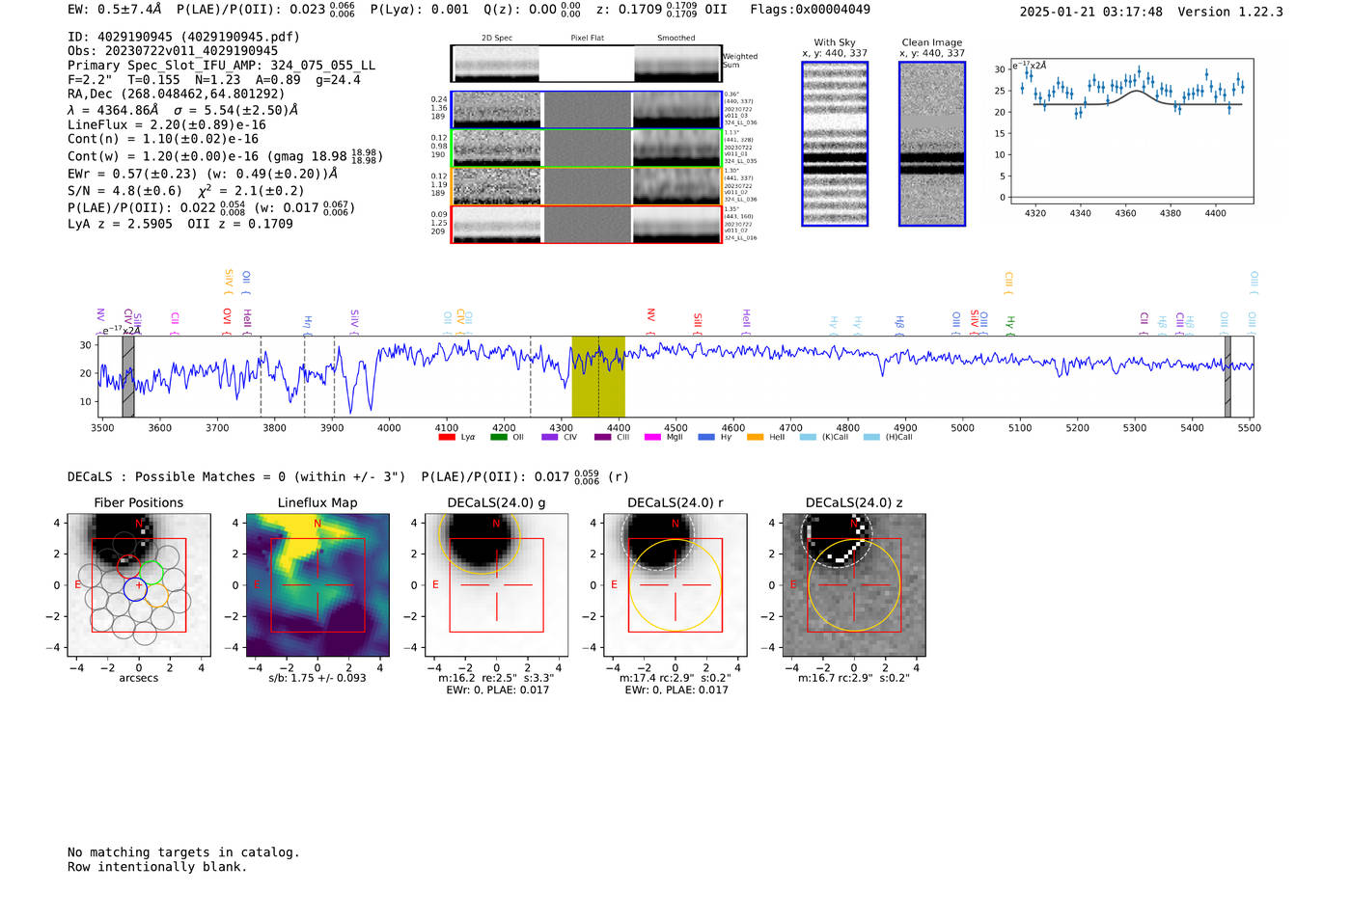Open the DECaLS(24.0) z image

coord(854,585)
